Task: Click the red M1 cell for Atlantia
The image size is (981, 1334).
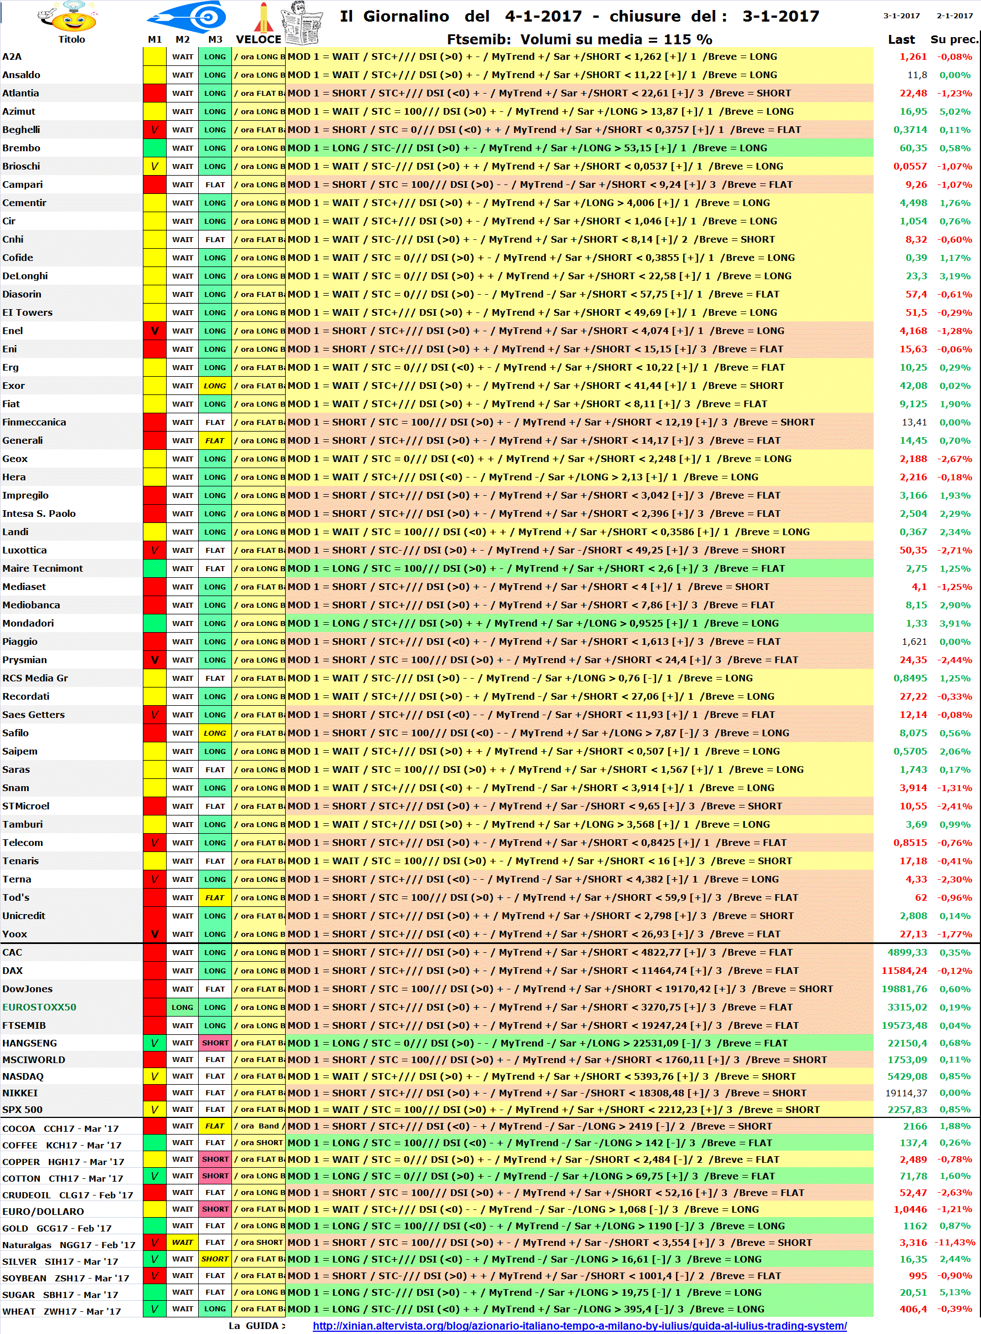Action: click(154, 93)
